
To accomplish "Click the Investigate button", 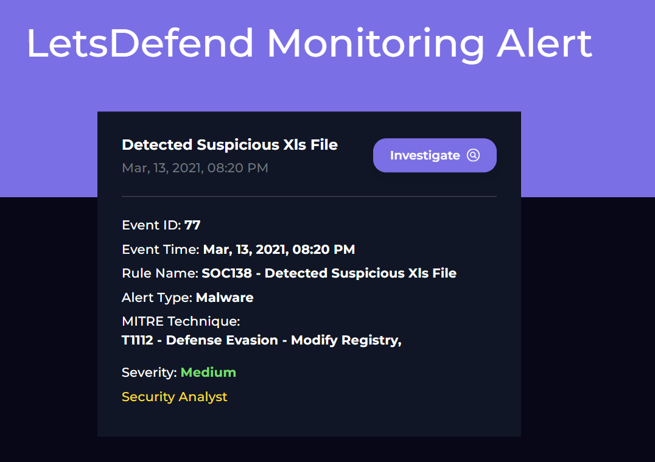I will pyautogui.click(x=435, y=155).
